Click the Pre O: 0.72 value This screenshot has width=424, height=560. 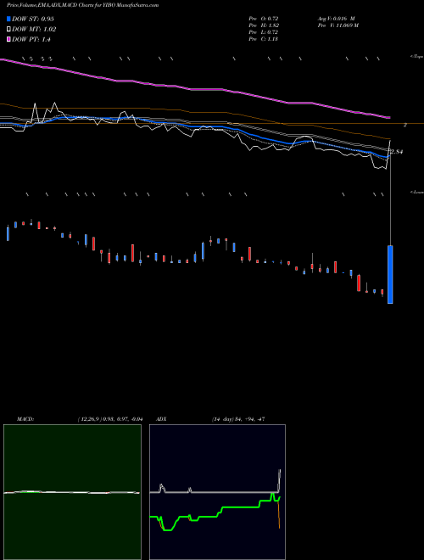(x=264, y=18)
